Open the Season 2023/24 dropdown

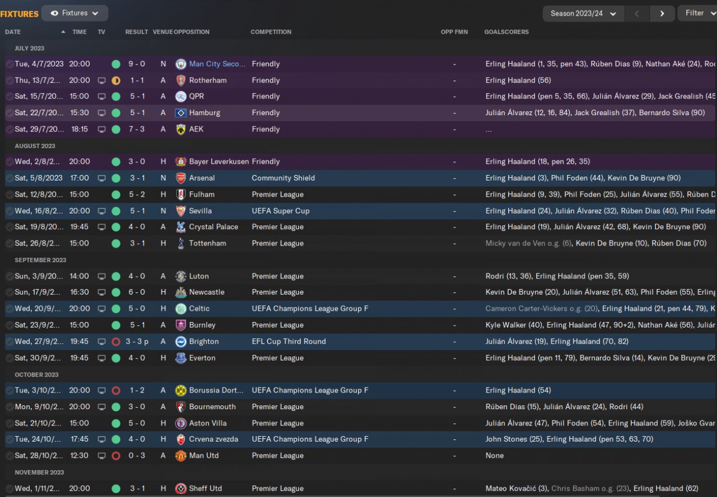click(x=583, y=13)
